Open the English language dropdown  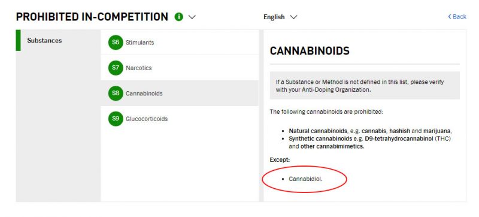coord(280,17)
